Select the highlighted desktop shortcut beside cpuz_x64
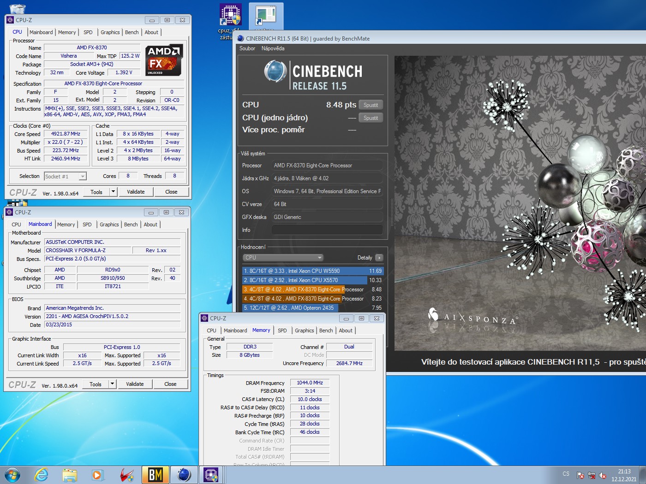This screenshot has height=484, width=646. (266, 16)
